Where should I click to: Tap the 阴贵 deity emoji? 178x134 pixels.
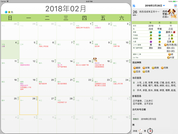point(153,68)
